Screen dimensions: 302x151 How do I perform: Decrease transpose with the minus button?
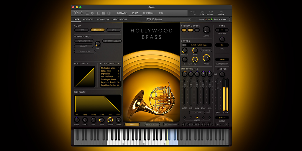coord(217,30)
